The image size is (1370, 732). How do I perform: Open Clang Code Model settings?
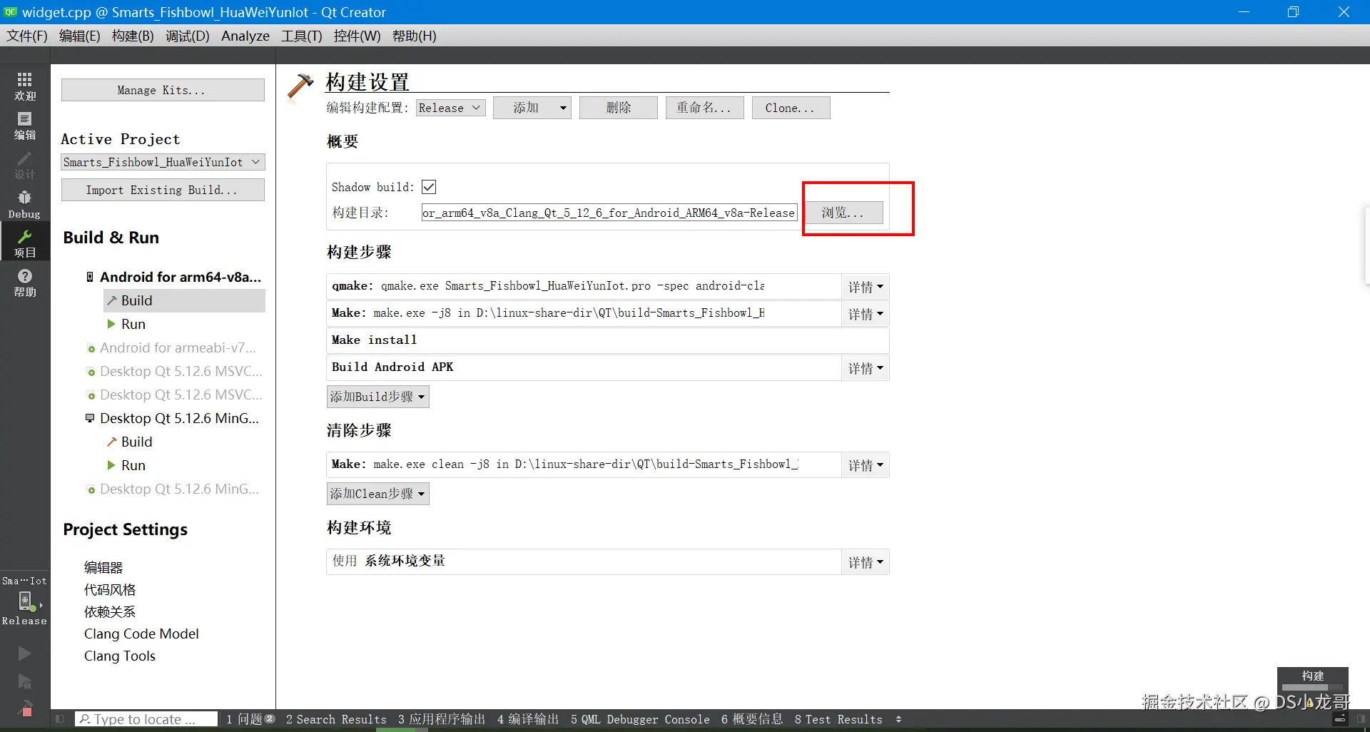click(x=141, y=634)
